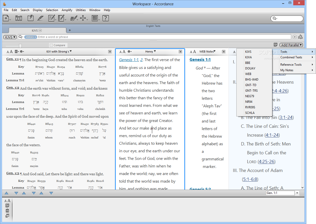Open the VERSES search mode dropdown
The height and width of the screenshot is (224, 316).
(x=31, y=37)
